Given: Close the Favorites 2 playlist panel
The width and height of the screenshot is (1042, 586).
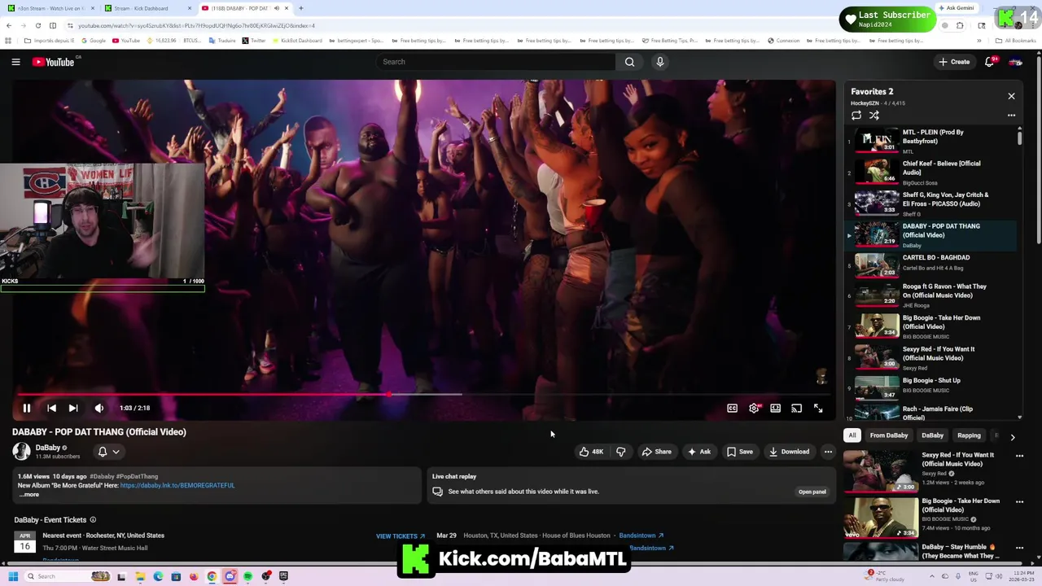Looking at the screenshot, I should (1011, 96).
